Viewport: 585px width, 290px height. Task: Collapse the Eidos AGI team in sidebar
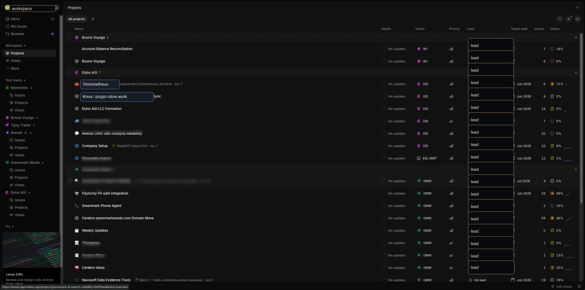pyautogui.click(x=29, y=193)
